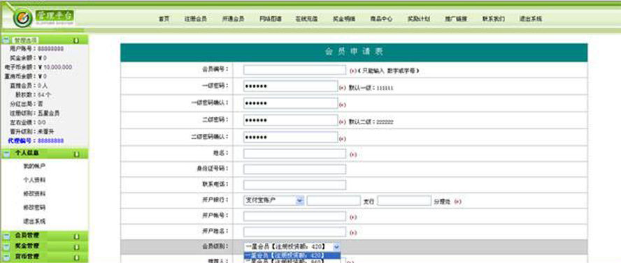This screenshot has width=621, height=263.
Task: Click the 用户账号 88888888 value
Action: coord(50,49)
